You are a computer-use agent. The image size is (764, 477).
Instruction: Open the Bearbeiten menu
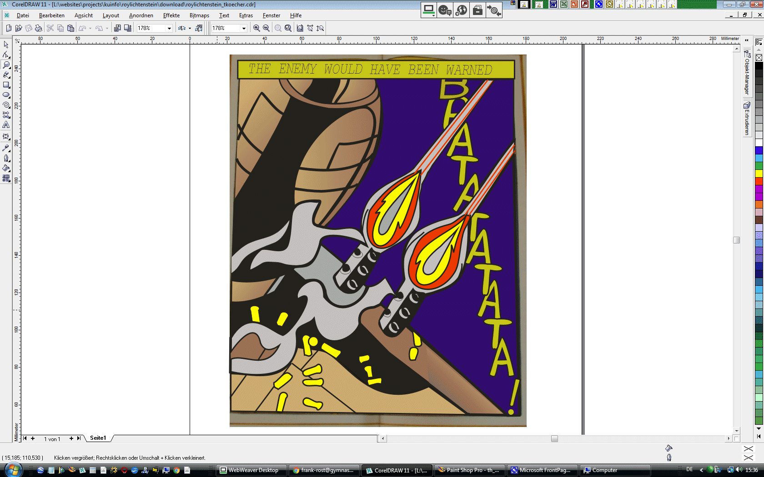(52, 15)
